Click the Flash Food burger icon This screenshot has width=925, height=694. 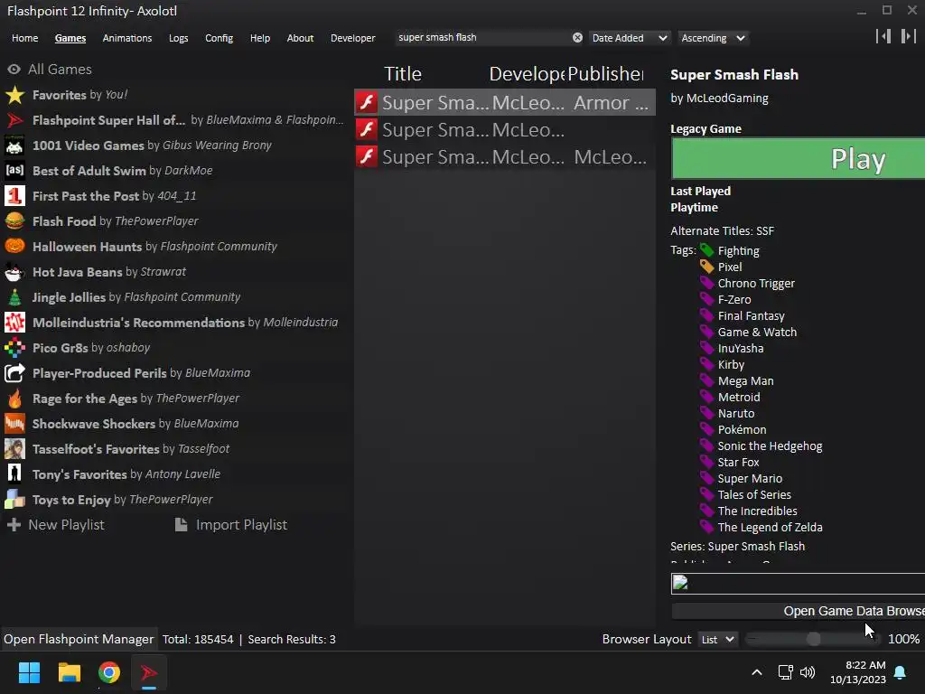click(14, 221)
